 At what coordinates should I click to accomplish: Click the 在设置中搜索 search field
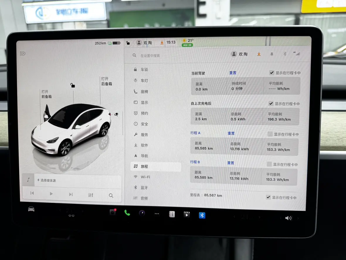tap(176, 55)
